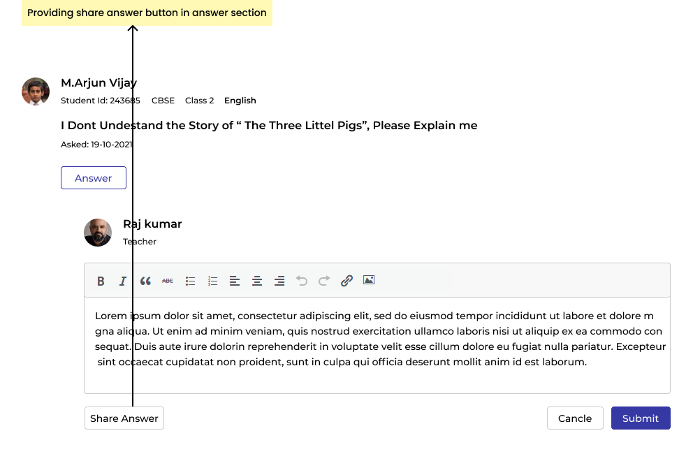Insert a block quote
Viewport: 693px width, 454px height.
click(145, 281)
